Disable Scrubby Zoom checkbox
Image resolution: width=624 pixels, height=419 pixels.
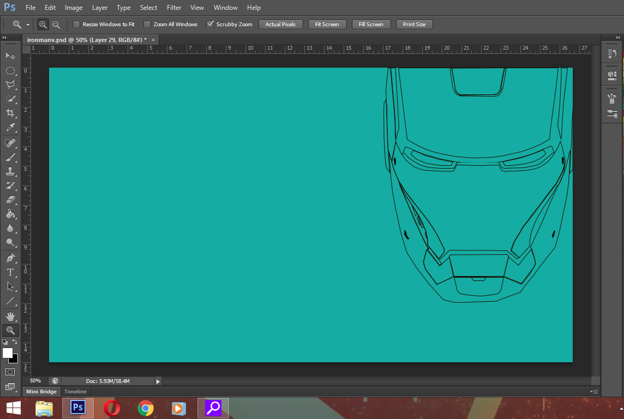tap(210, 25)
